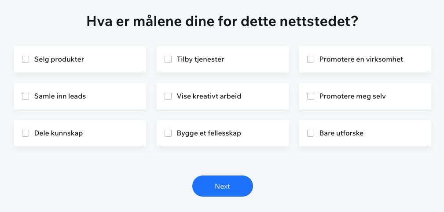This screenshot has width=444, height=212.
Task: Enable the Tilby tjenester checkbox
Action: pos(168,59)
